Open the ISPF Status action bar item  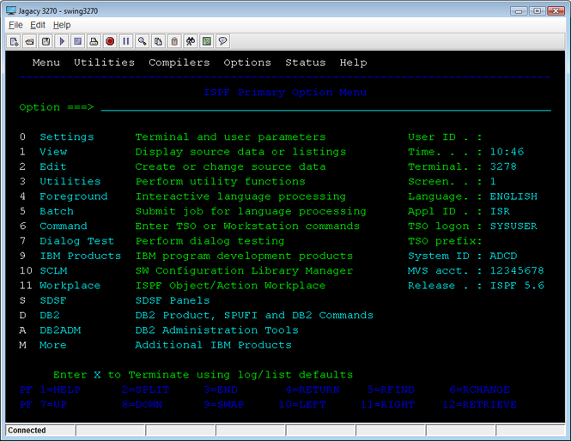pyautogui.click(x=306, y=63)
